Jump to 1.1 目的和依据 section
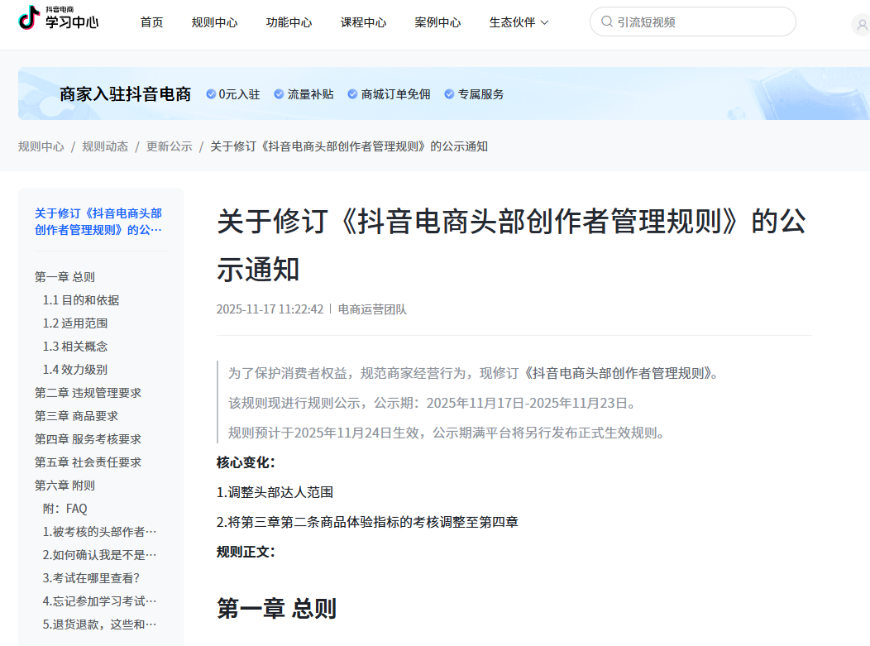 [81, 300]
